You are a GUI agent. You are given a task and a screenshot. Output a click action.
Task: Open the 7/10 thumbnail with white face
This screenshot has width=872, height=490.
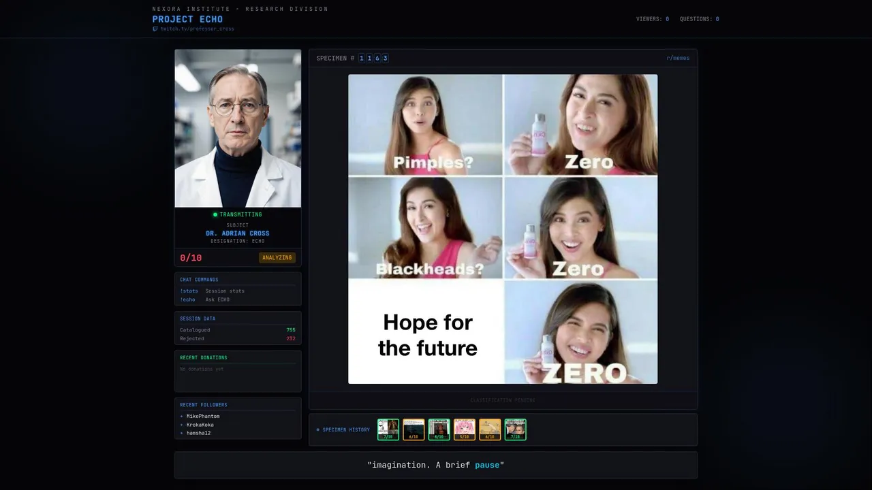click(388, 429)
